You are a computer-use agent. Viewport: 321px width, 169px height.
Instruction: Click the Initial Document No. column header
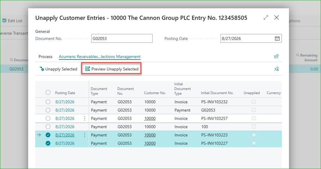click(217, 93)
